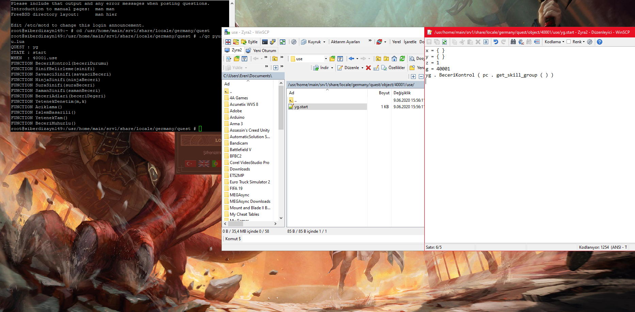Toggle the Renk checkbox in editor
Image resolution: width=635 pixels, height=312 pixels.
(x=569, y=42)
